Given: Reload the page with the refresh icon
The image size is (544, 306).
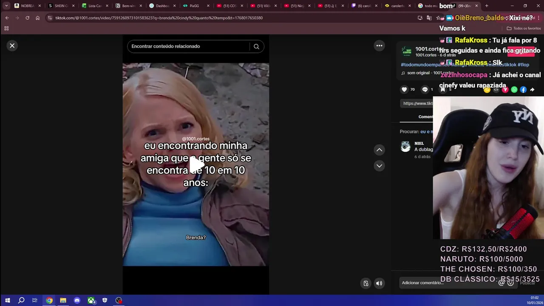Looking at the screenshot, I should [x=27, y=18].
